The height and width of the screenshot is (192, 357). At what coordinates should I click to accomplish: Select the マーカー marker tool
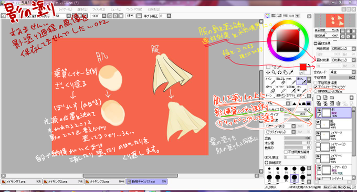tap(280, 89)
